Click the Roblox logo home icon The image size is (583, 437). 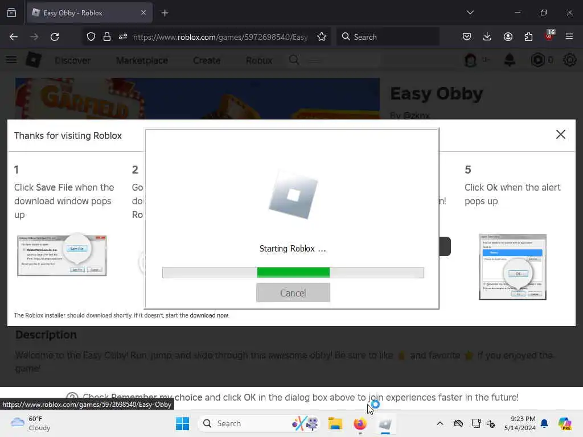[x=34, y=60]
